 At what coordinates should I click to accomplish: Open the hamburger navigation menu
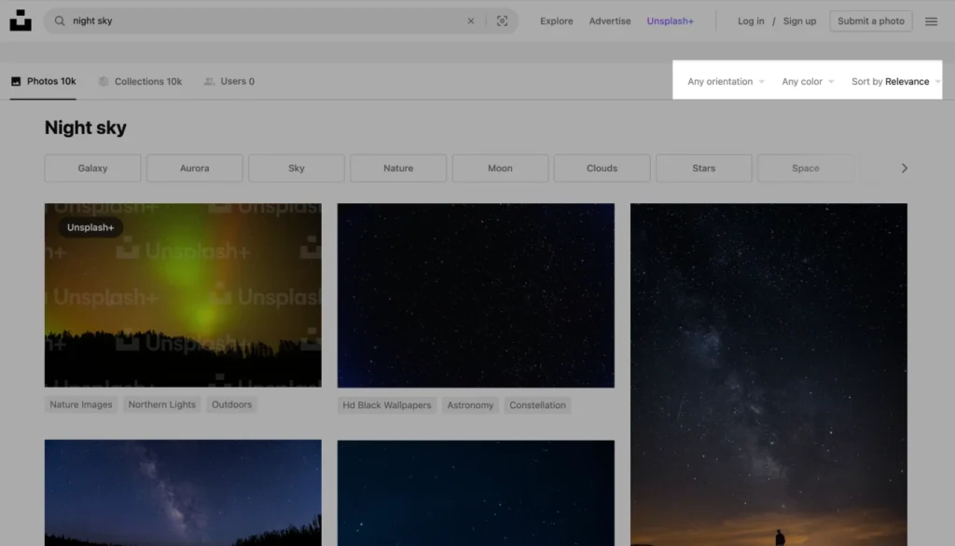(931, 20)
